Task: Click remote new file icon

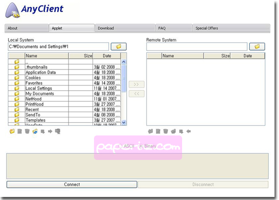Action: tap(158, 132)
